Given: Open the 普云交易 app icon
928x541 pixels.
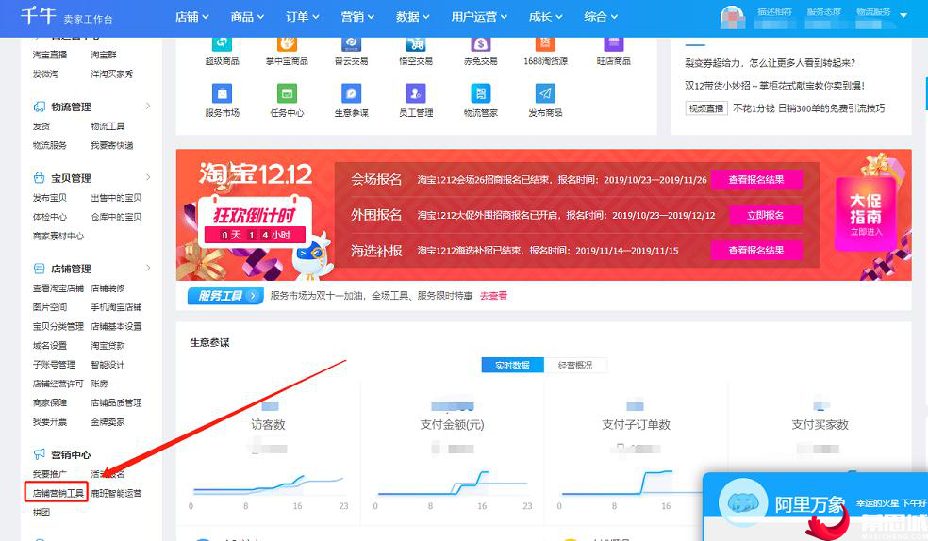Looking at the screenshot, I should coord(352,44).
